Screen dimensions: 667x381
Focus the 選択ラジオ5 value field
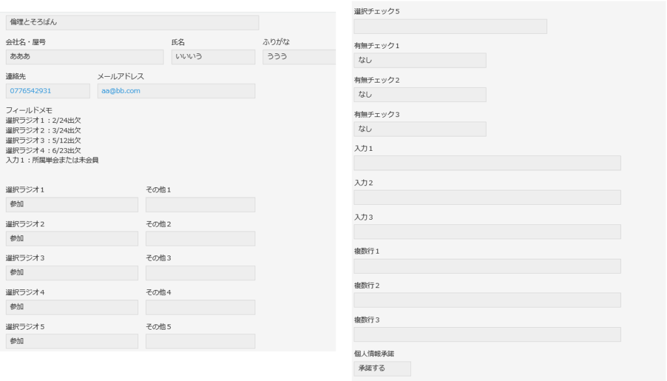pos(72,341)
